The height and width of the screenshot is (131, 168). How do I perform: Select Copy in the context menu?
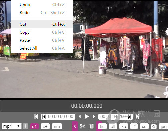[x=42, y=32]
